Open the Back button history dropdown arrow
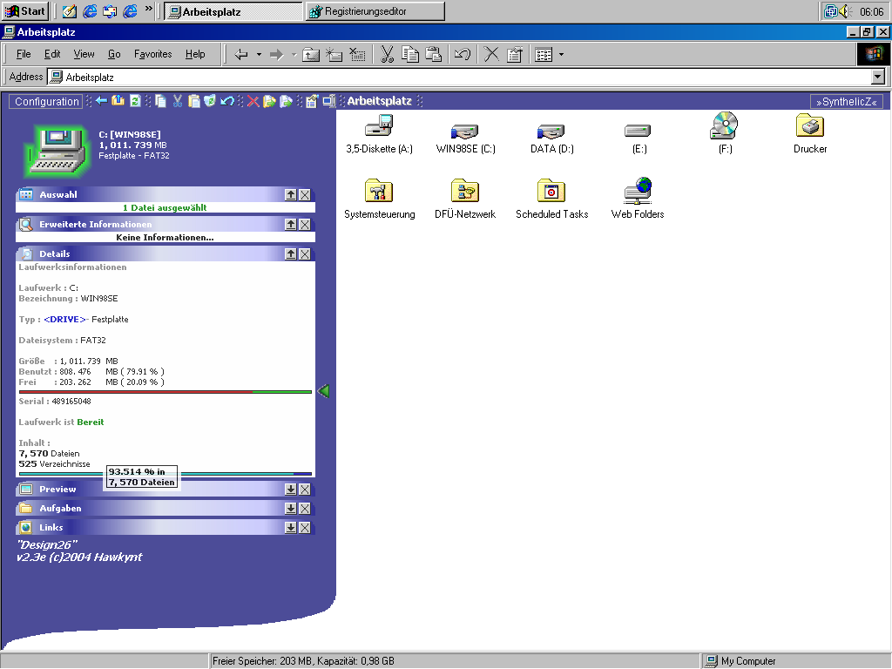Screen dimensions: 892x669 click(x=259, y=55)
